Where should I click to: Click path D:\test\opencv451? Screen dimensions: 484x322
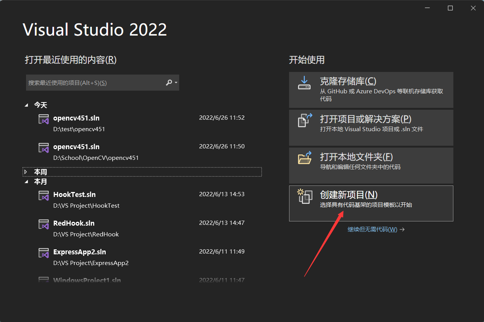coord(79,129)
